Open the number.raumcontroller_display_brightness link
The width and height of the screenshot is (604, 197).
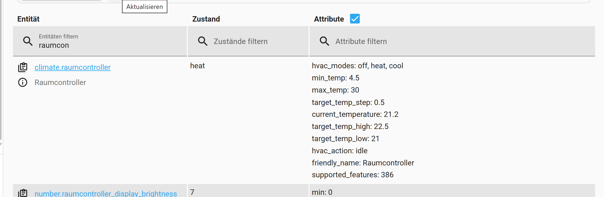pos(106,193)
